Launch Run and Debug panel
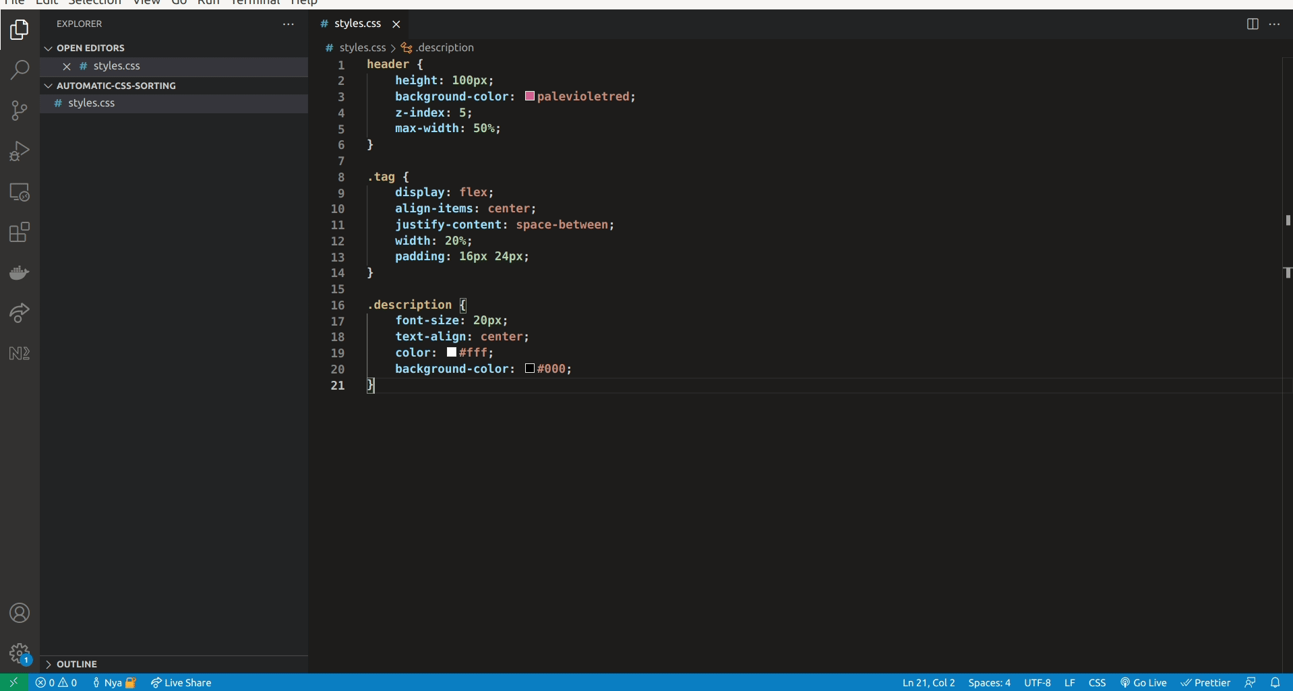The width and height of the screenshot is (1293, 691). coord(20,150)
